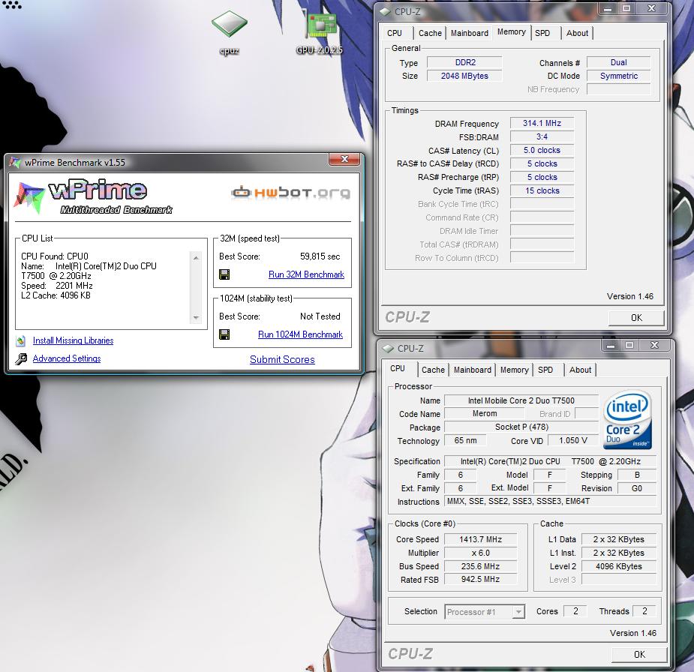Click the floppy save icon for 32M score
This screenshot has height=672, width=694.
point(224,274)
